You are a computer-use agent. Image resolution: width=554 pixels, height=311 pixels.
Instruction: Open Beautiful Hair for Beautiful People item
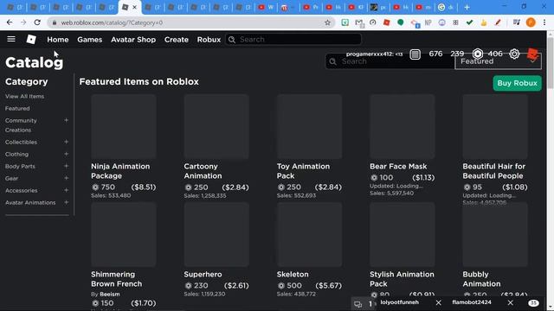coord(494,171)
